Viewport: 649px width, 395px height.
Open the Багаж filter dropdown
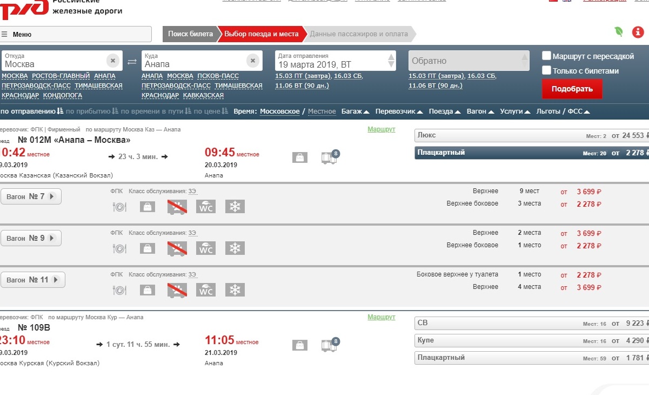click(x=355, y=111)
